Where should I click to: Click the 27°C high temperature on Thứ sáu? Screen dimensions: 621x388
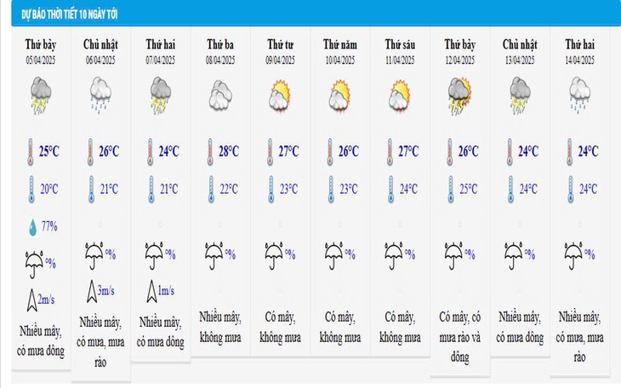408,151
